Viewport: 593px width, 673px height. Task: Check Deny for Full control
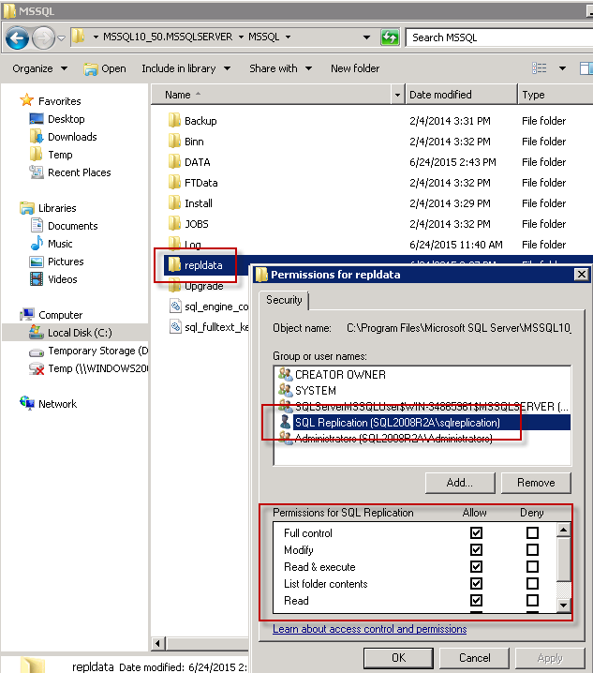coord(532,532)
